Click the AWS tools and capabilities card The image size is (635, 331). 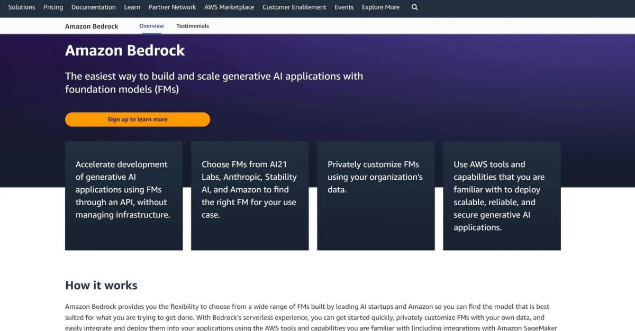click(x=502, y=195)
